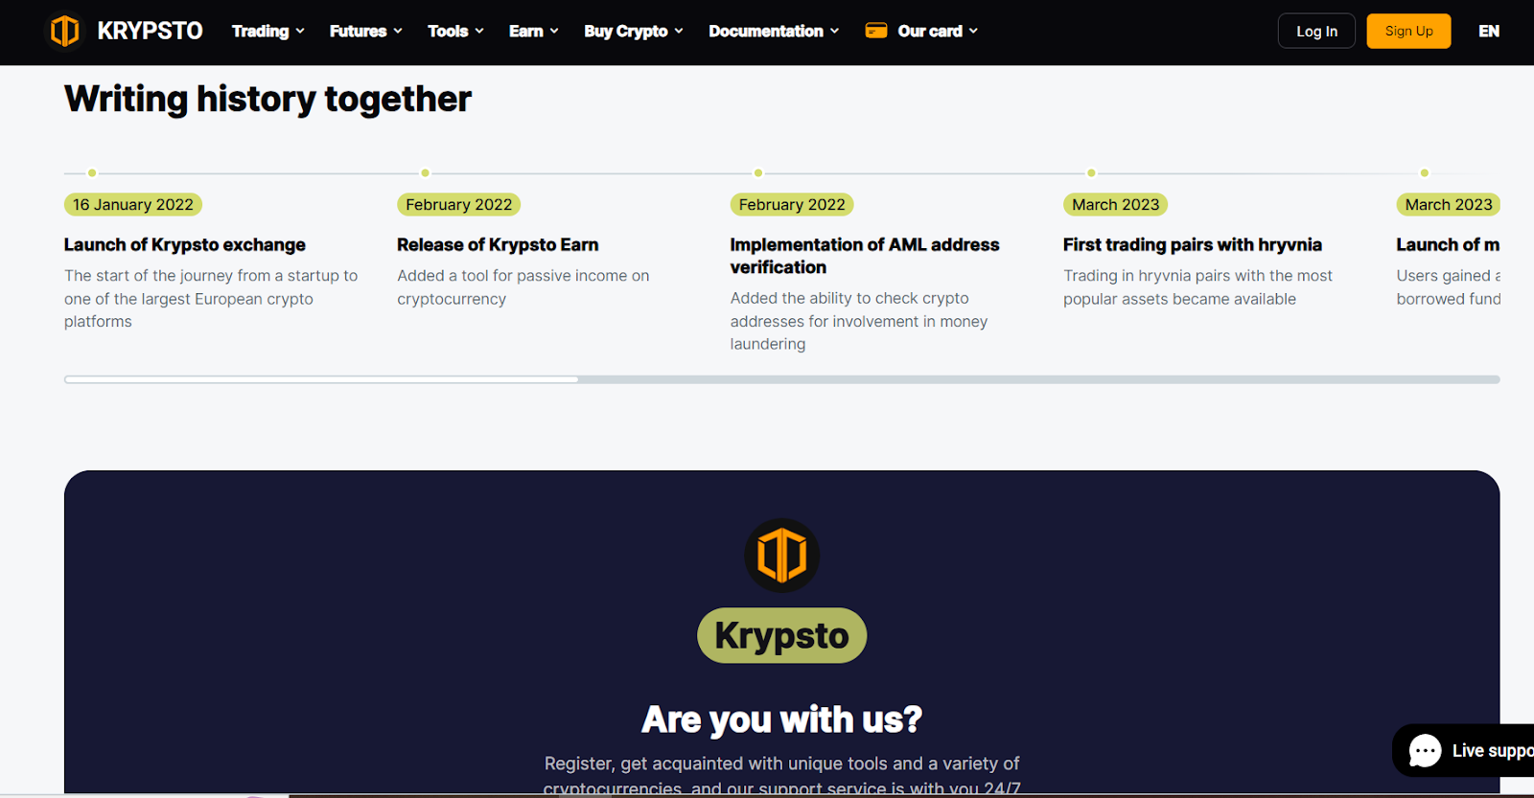Click the 16 January 2022 date badge
Screen dimensions: 1534x798
click(x=133, y=204)
